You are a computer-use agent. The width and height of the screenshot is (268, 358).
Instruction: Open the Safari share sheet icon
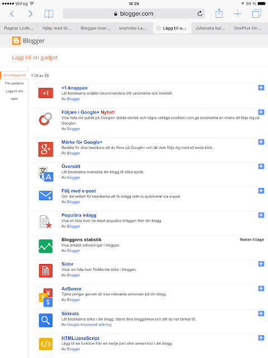(x=219, y=13)
